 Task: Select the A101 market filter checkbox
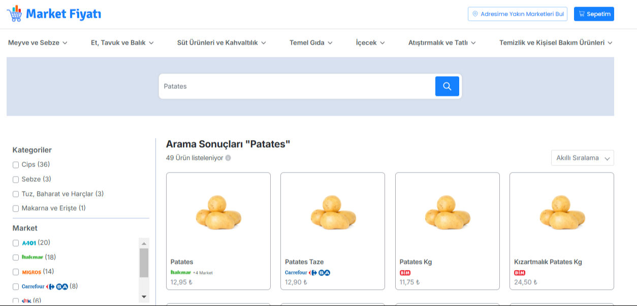[x=16, y=243]
